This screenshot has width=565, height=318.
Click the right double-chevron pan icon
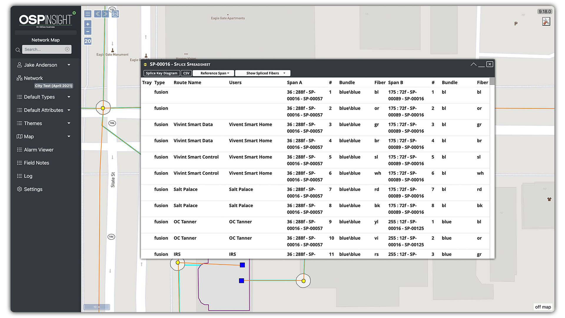105,14
